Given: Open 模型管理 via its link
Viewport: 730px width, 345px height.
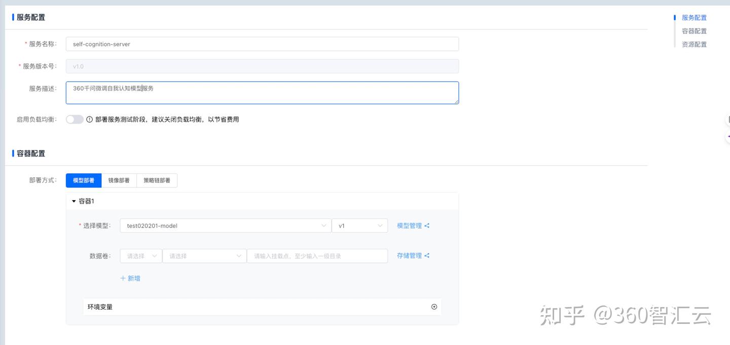Looking at the screenshot, I should pos(410,225).
